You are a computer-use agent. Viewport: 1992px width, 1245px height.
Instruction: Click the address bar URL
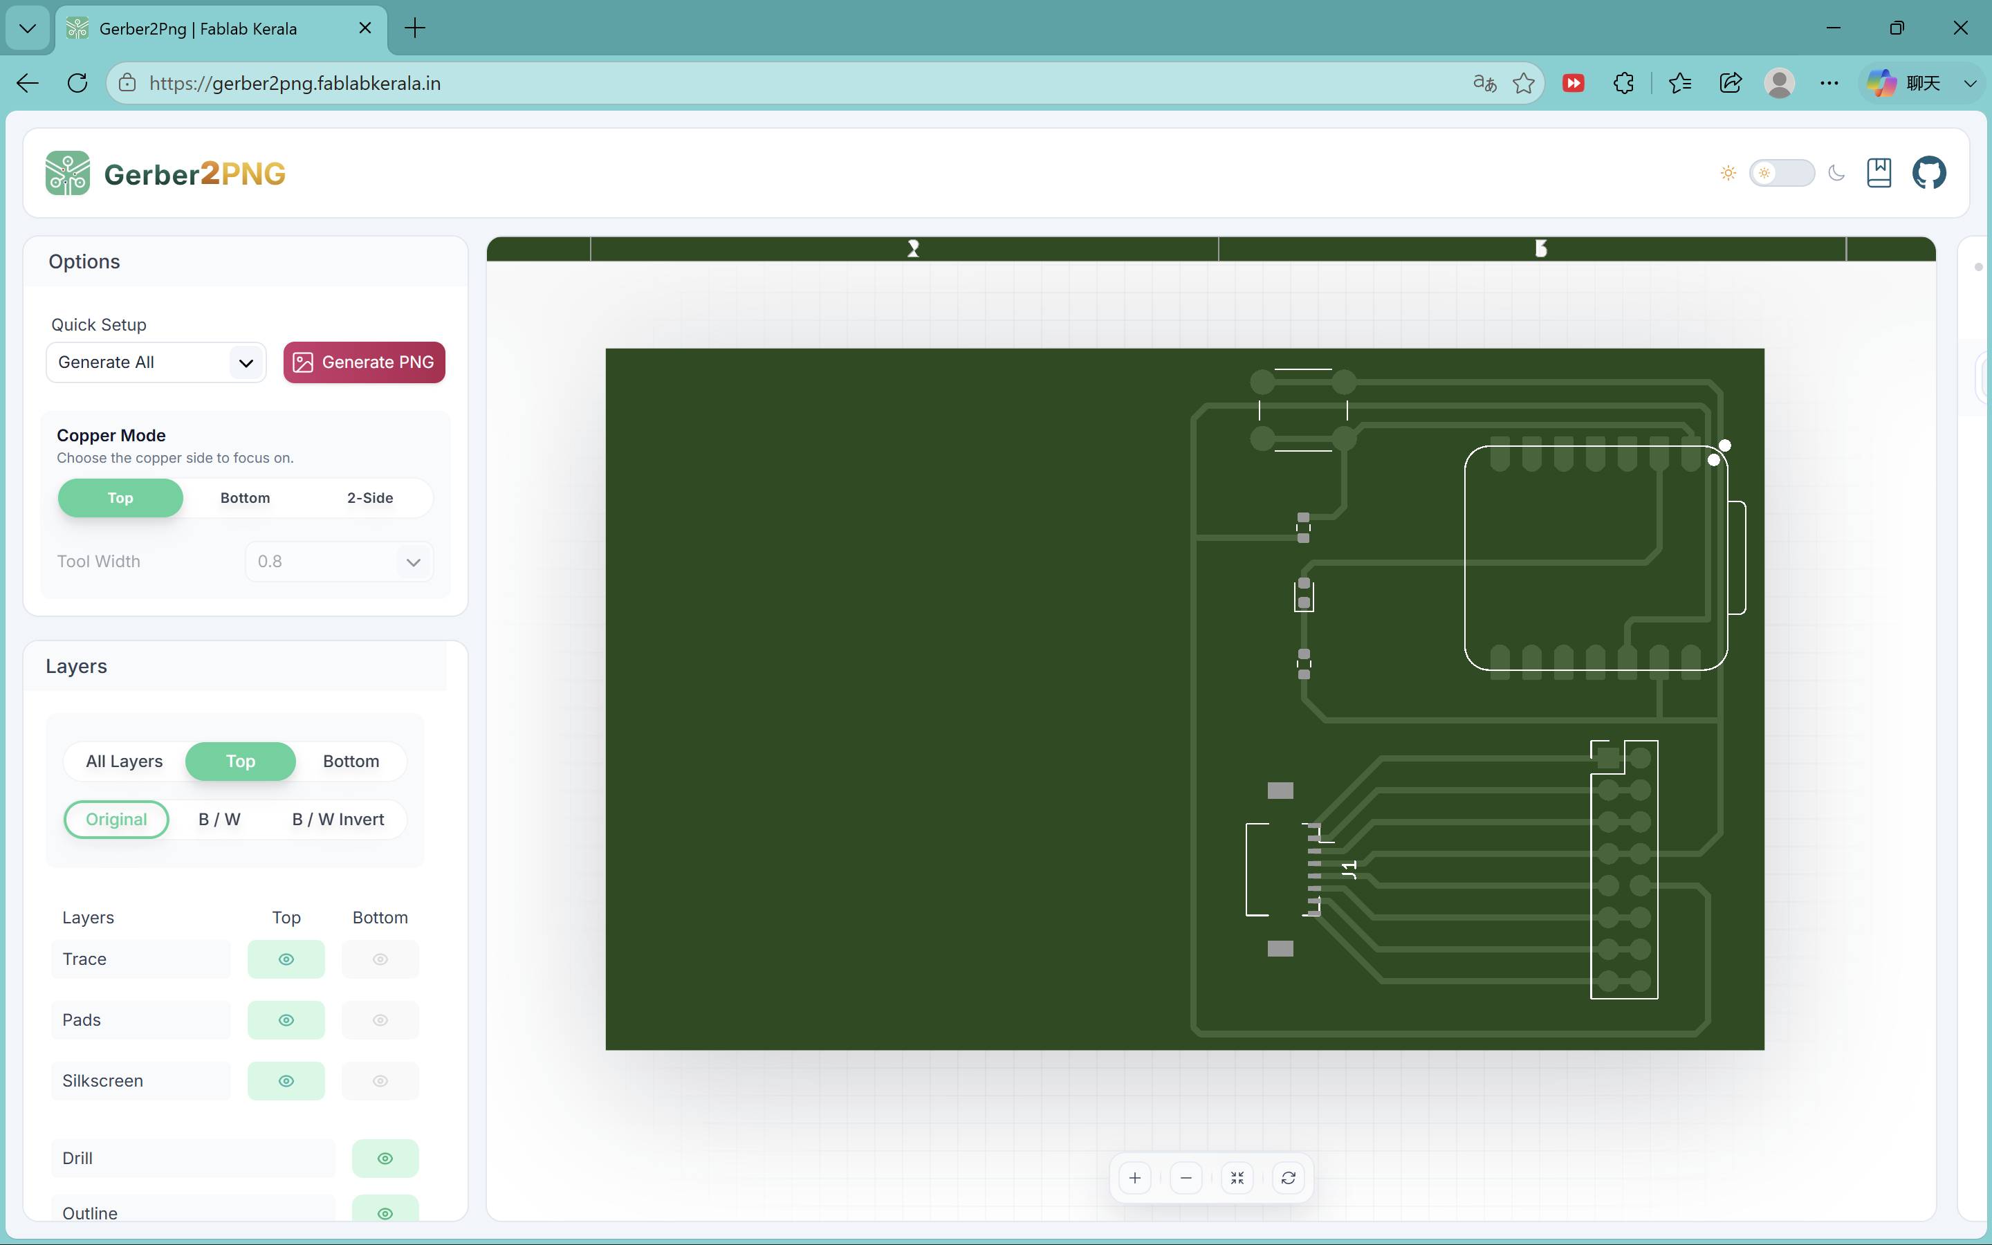(295, 83)
